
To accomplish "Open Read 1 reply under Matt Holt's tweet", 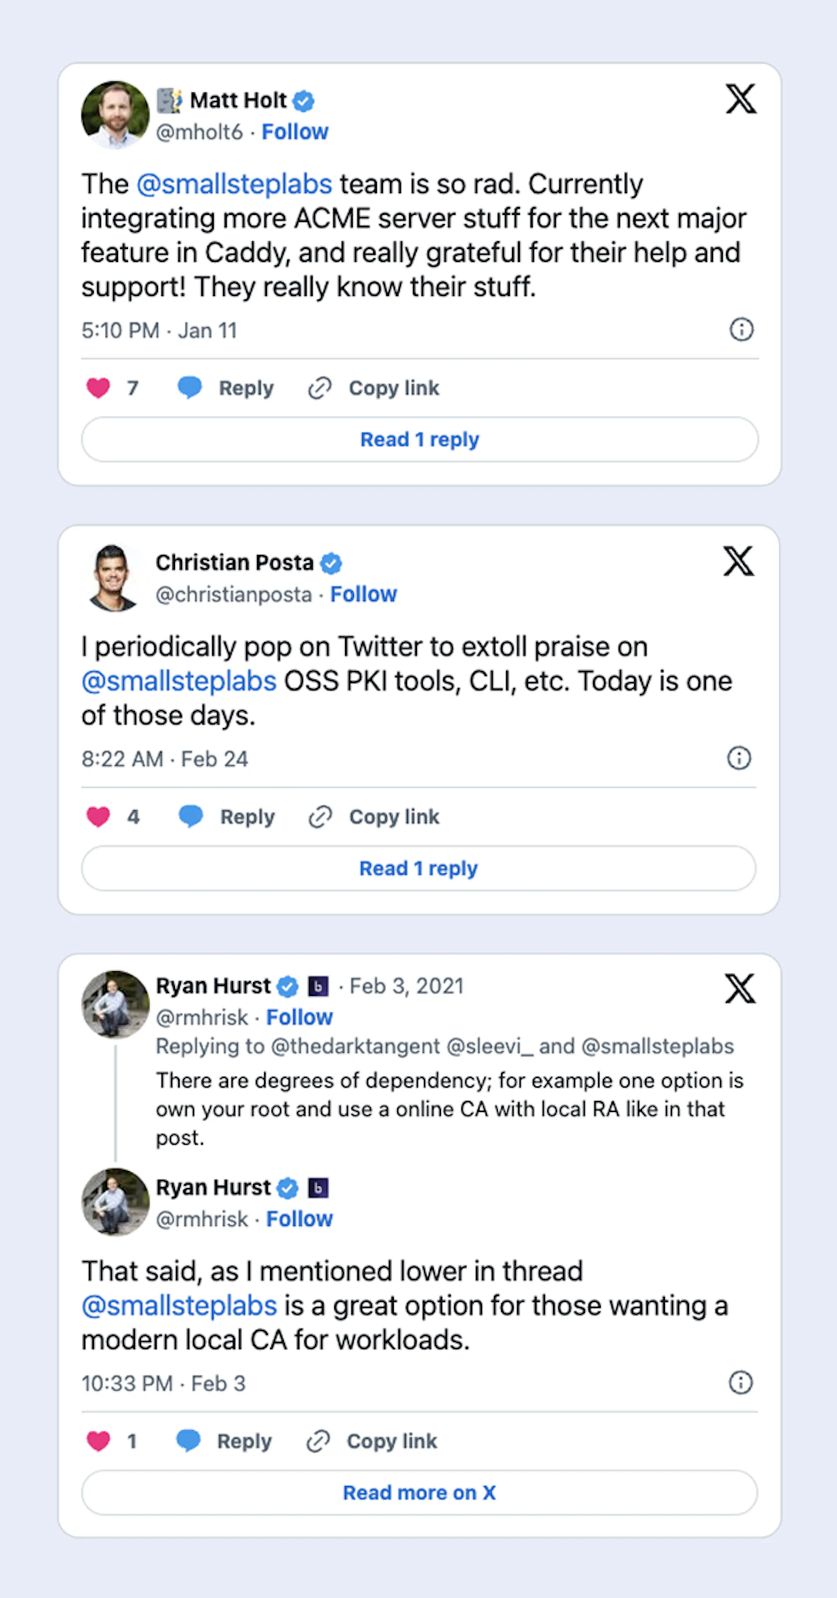I will click(419, 439).
